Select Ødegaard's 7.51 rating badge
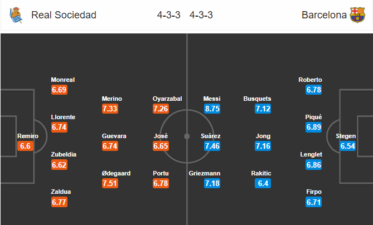 (x=110, y=183)
